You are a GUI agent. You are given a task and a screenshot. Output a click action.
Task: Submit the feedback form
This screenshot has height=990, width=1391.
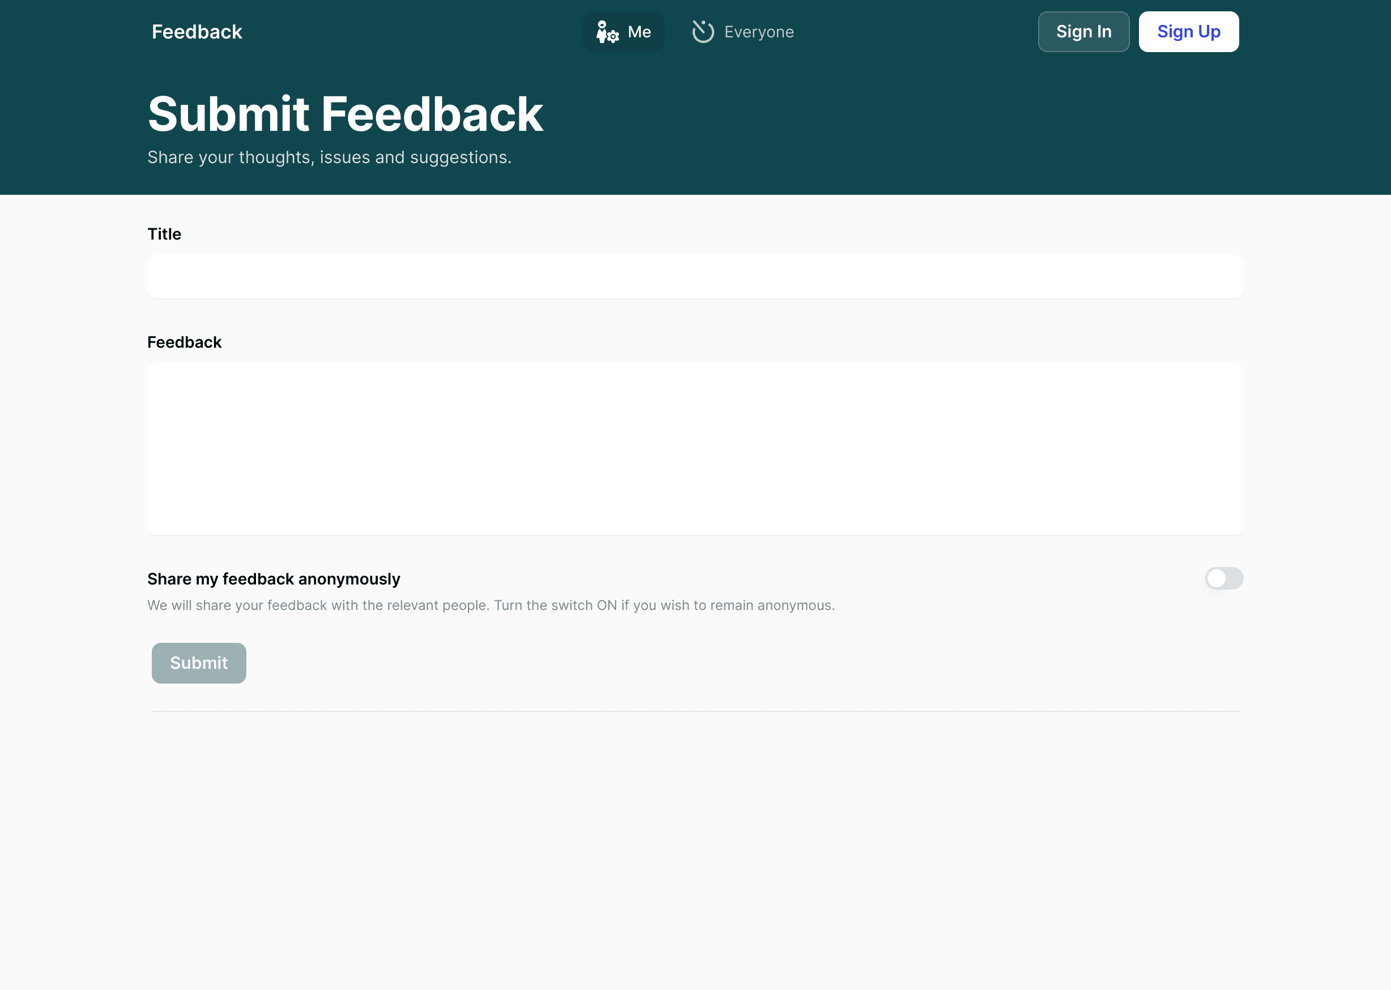click(x=199, y=663)
